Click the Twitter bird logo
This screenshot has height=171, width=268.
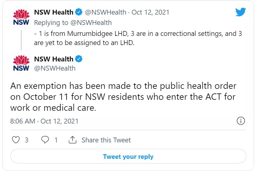[x=241, y=12]
